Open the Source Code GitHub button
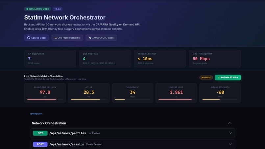This screenshot has width=265, height=149. (36, 38)
